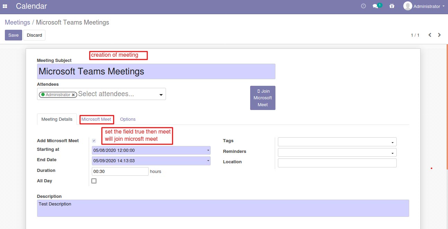Viewport: 448px width, 229px height.
Task: Discard meeting changes
Action: point(34,35)
